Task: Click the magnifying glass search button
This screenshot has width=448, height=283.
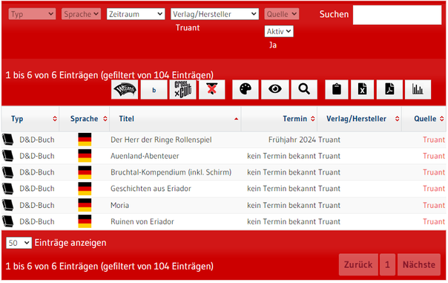Action: pos(304,90)
